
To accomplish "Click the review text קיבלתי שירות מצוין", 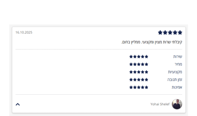I will (152, 42).
